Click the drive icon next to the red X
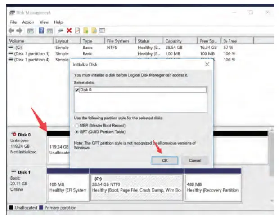Viewport: 279px width, 219px height. click(61, 31)
